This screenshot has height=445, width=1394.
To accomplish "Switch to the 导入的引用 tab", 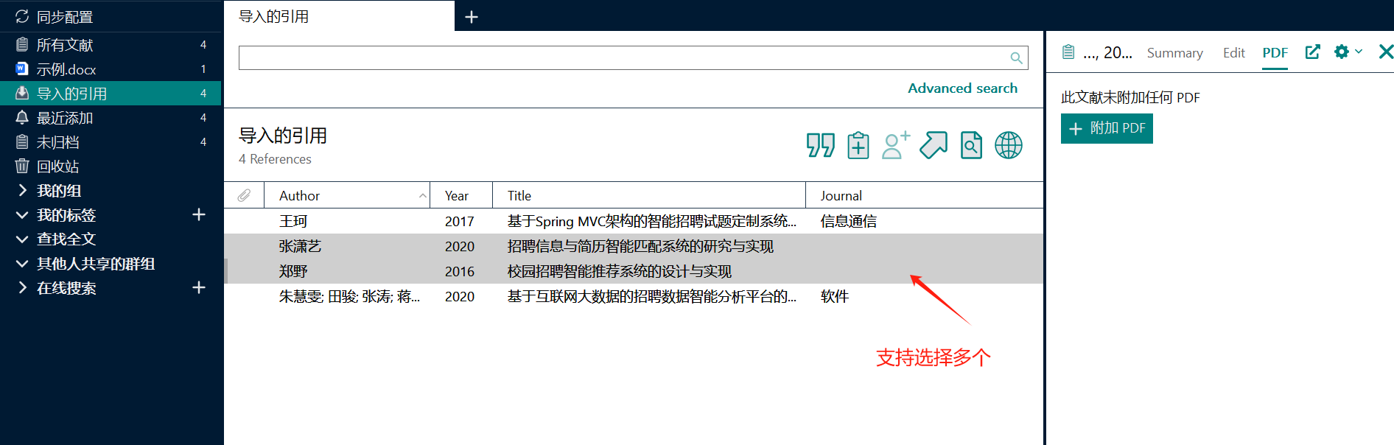I will [x=339, y=16].
